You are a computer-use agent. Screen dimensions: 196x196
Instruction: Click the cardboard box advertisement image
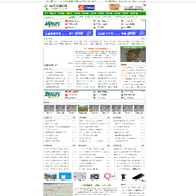pyautogui.click(x=115, y=7)
